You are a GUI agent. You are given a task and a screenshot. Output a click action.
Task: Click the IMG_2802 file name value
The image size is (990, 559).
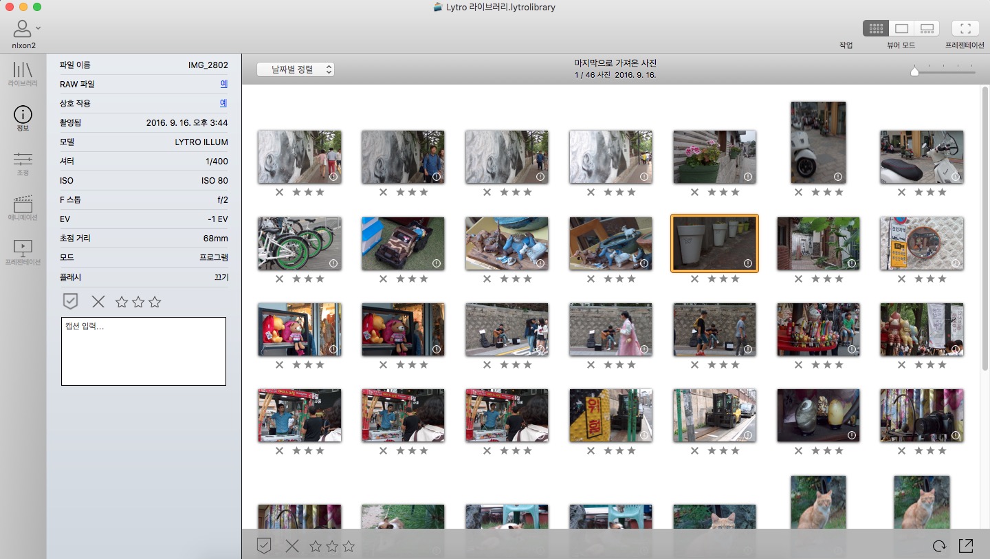coord(208,65)
